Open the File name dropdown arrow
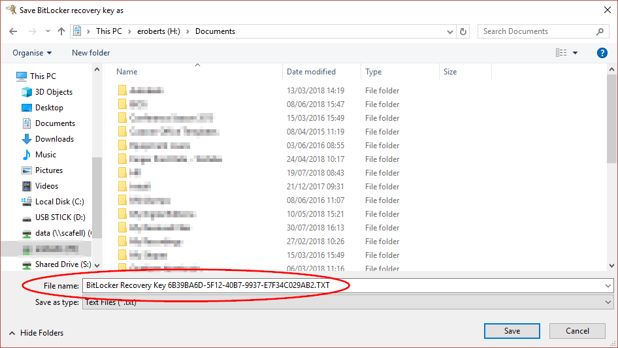 click(x=608, y=286)
